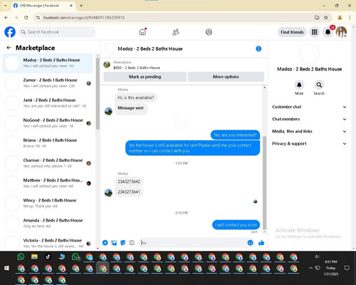Open Briana - 2 Beds 1 Bath House chat
The width and height of the screenshot is (356, 285).
click(48, 142)
